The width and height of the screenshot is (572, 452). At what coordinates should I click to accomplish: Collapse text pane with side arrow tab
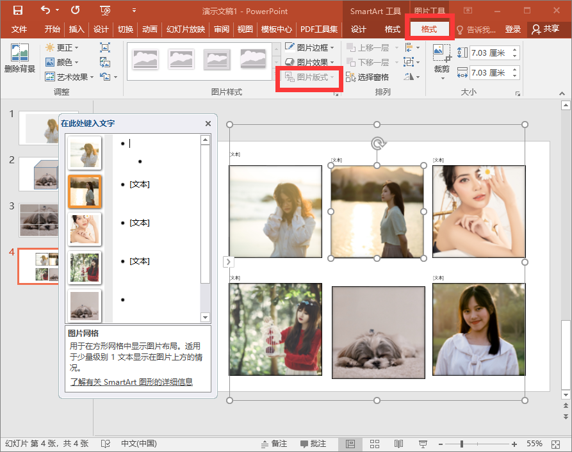(229, 262)
